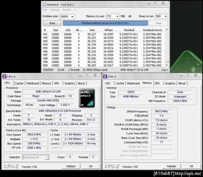Click the processor Name field AMD Athlon II X2 245
The width and height of the screenshot is (203, 177).
coord(48,92)
